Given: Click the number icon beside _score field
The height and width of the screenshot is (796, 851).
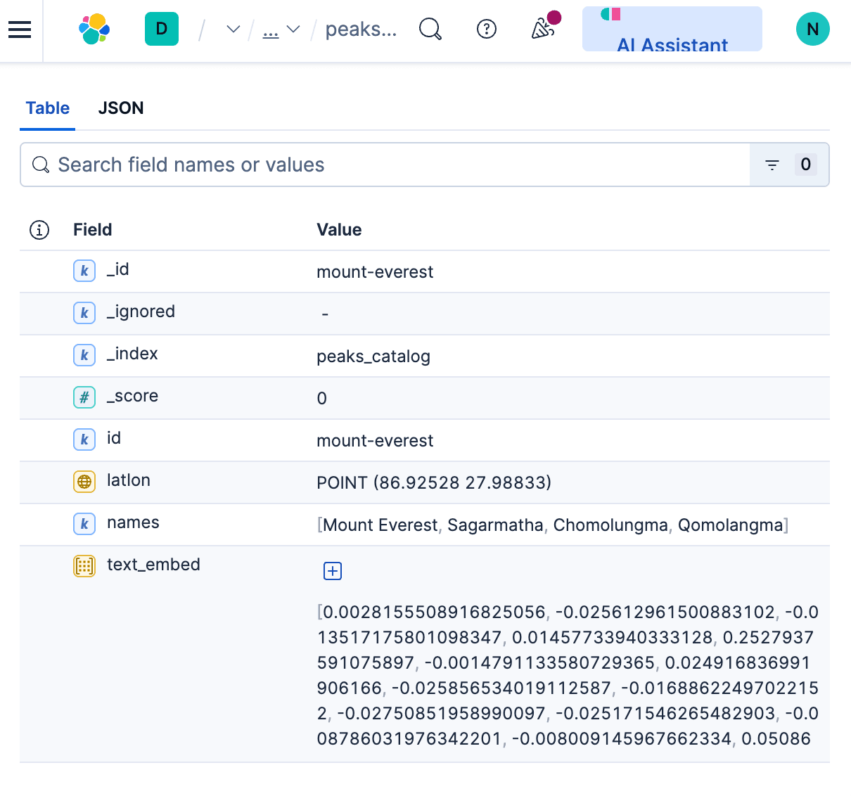Looking at the screenshot, I should click(84, 397).
